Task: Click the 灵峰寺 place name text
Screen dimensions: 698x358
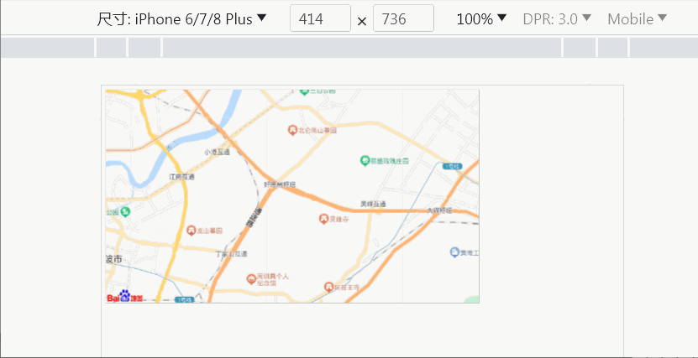Action: click(x=339, y=219)
